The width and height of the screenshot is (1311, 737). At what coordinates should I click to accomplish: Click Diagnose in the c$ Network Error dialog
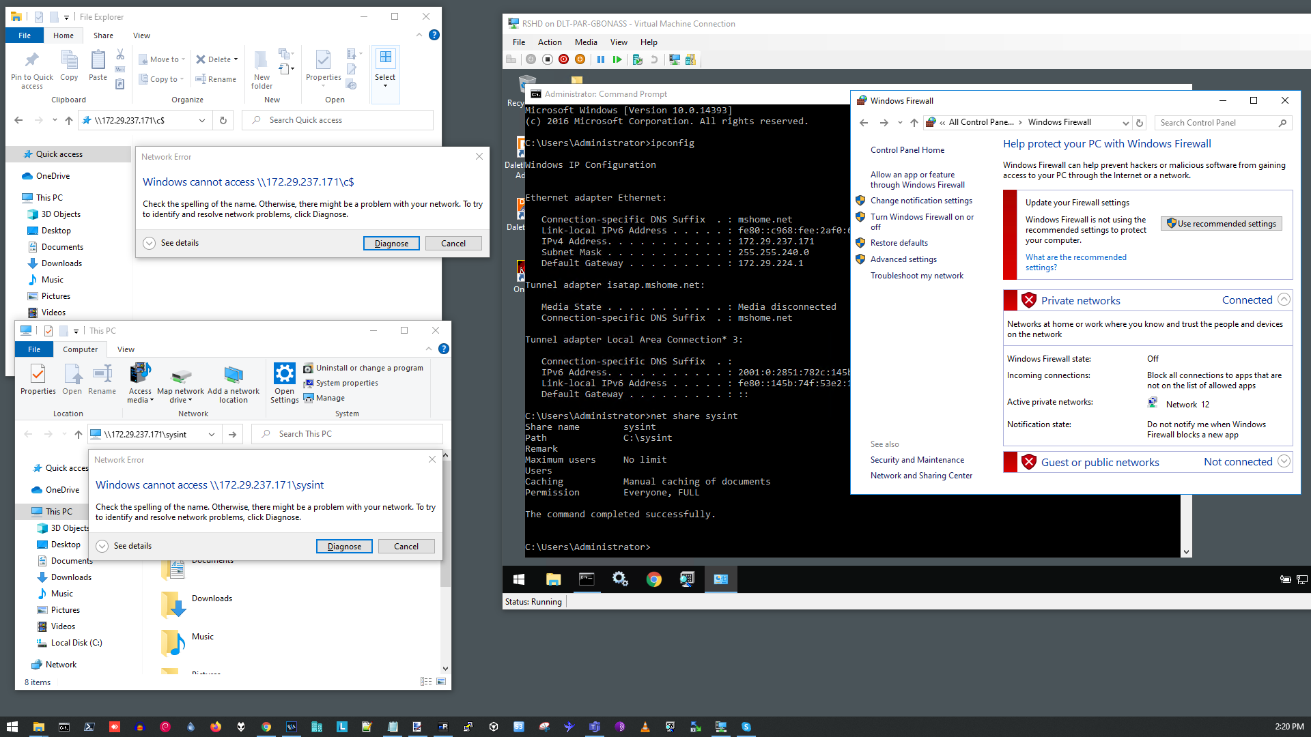(x=391, y=244)
